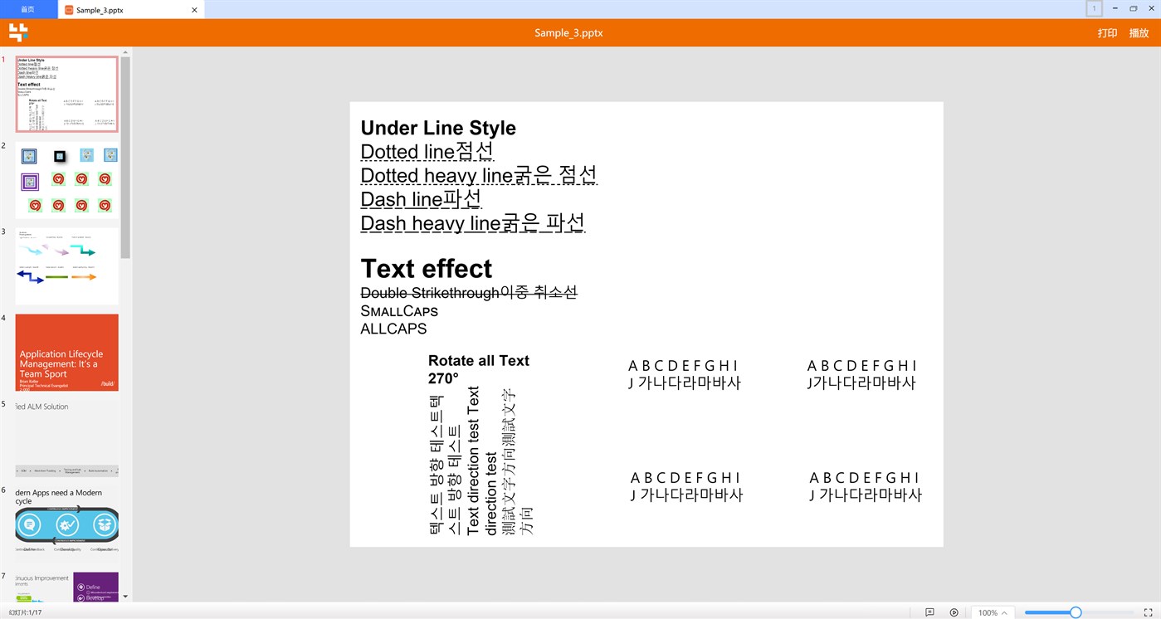Select slide 2 with icon grid
1161x619 pixels.
(x=66, y=178)
